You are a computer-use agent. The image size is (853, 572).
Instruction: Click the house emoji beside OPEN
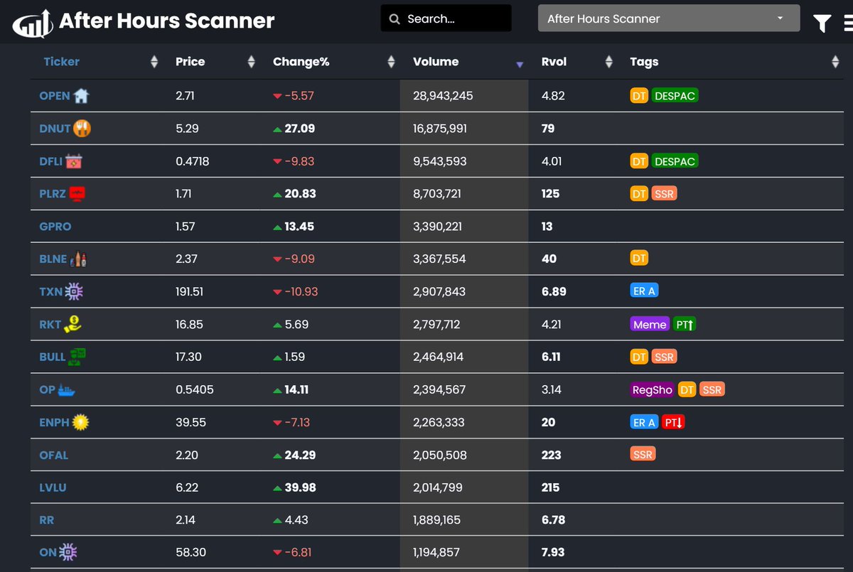pos(81,95)
